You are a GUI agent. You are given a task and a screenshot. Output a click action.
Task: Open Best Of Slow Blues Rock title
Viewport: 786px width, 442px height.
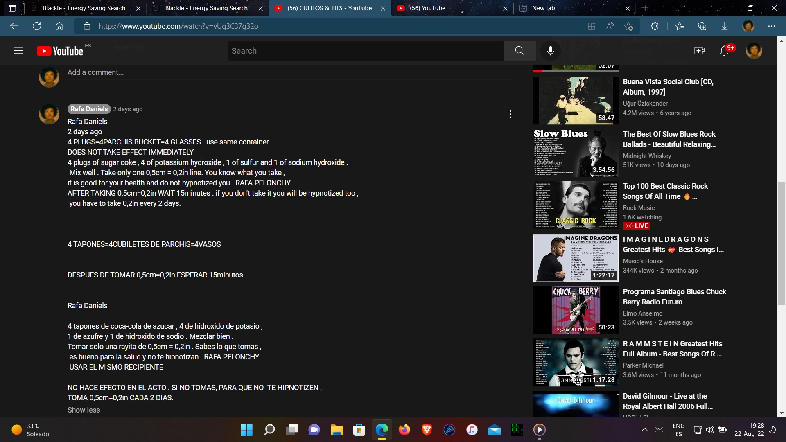pyautogui.click(x=669, y=139)
